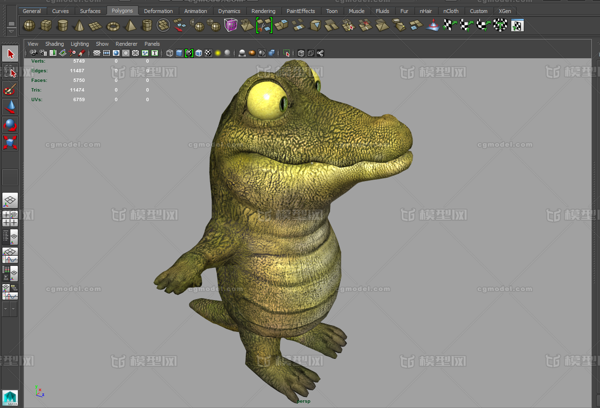This screenshot has width=600, height=408.
Task: Click the single perspective layout button
Action: 10,200
